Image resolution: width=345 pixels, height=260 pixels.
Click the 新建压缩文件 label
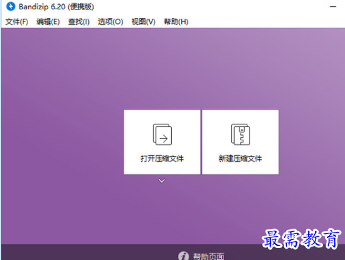tap(240, 158)
